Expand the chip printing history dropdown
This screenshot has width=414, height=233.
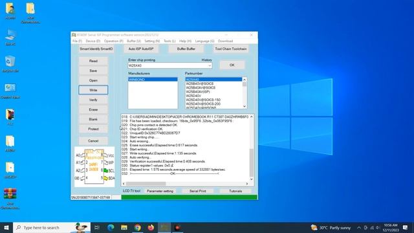(210, 65)
